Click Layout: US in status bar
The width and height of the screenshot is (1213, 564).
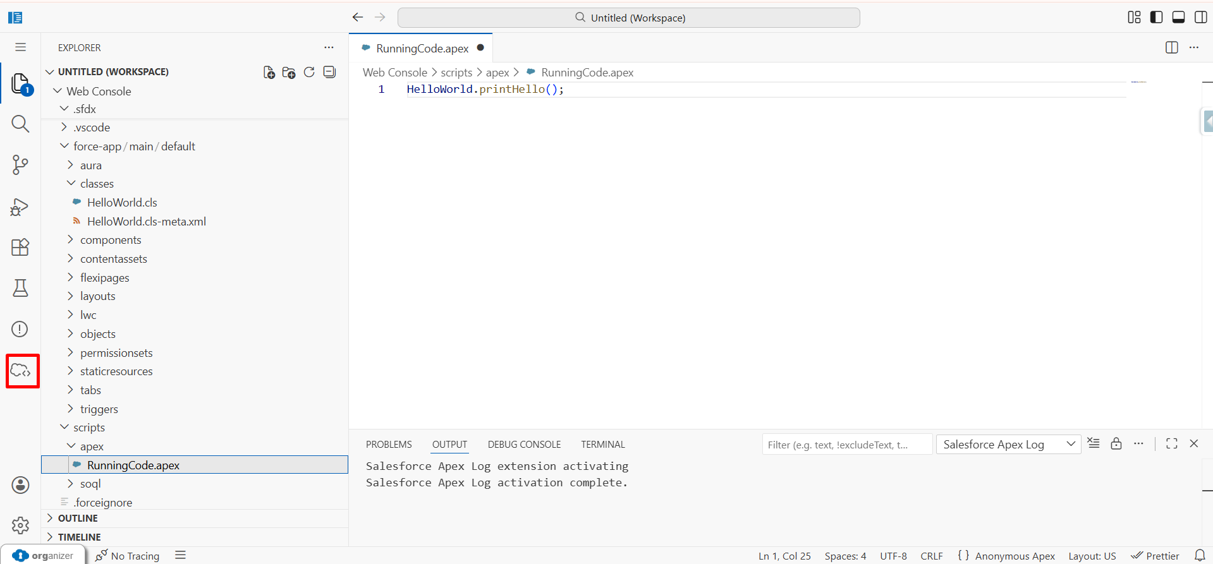1092,556
